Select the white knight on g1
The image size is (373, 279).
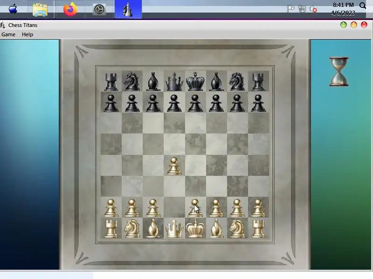pos(237,228)
